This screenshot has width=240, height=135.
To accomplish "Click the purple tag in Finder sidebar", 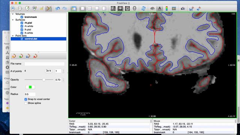I will click(x=7, y=103).
